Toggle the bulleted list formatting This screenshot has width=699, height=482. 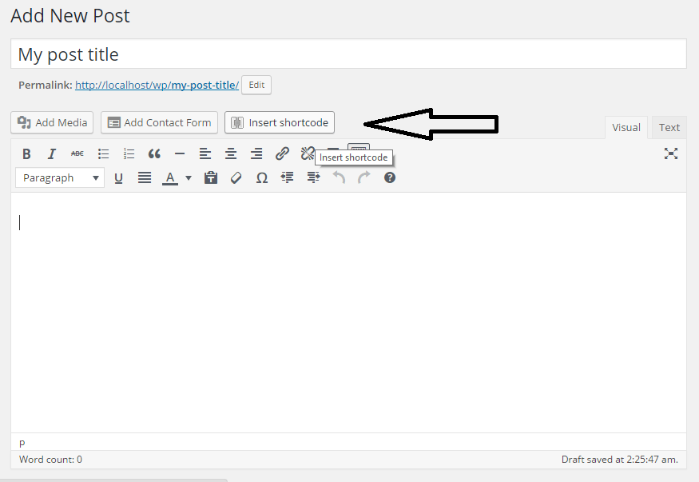[x=103, y=153]
